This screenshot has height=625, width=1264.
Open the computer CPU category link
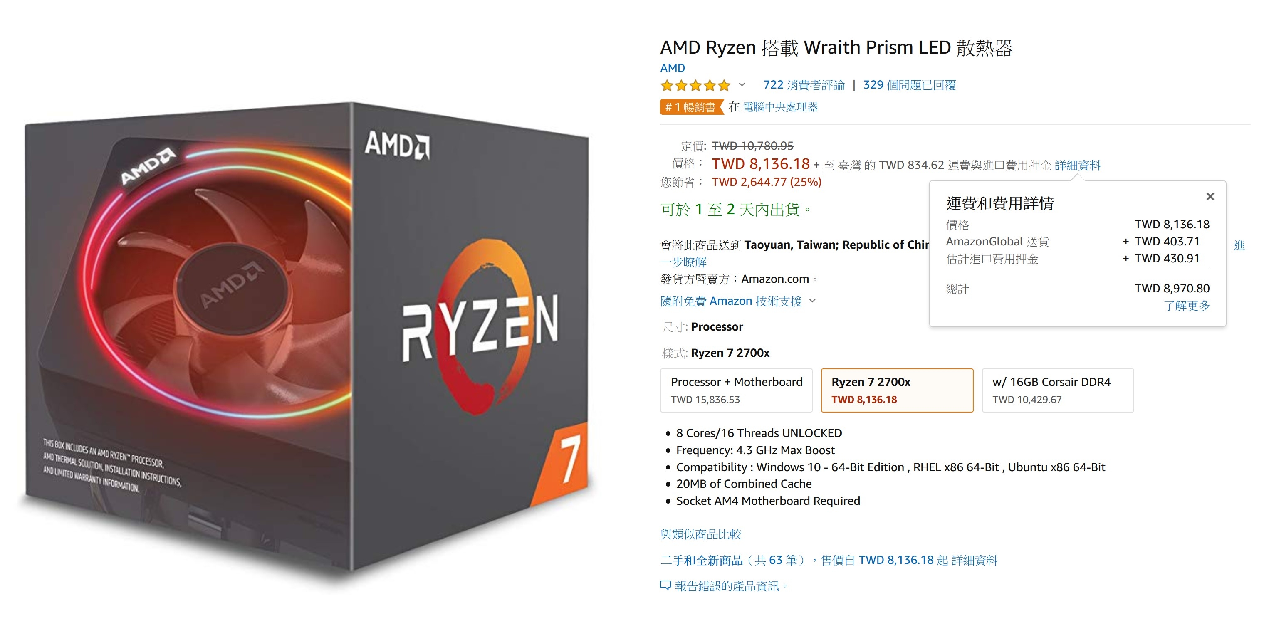click(x=780, y=107)
